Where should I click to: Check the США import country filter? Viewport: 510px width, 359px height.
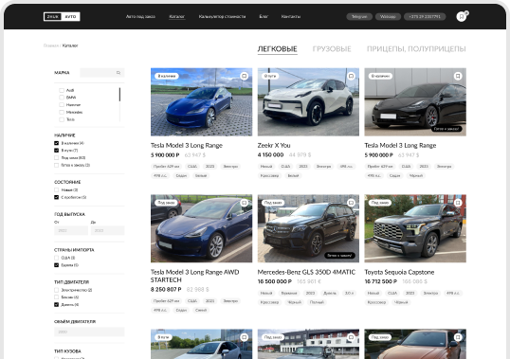(56, 258)
